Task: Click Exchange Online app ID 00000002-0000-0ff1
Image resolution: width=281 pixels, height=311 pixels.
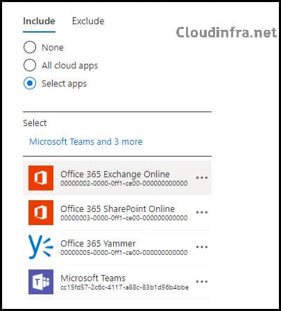Action: click(124, 184)
